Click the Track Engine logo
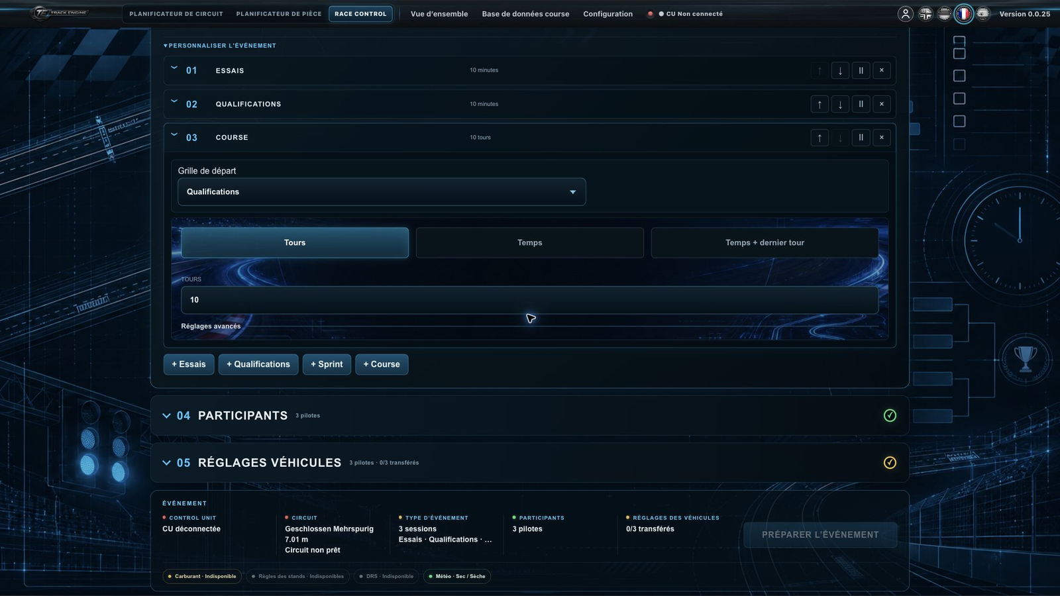1060x596 pixels. 60,13
